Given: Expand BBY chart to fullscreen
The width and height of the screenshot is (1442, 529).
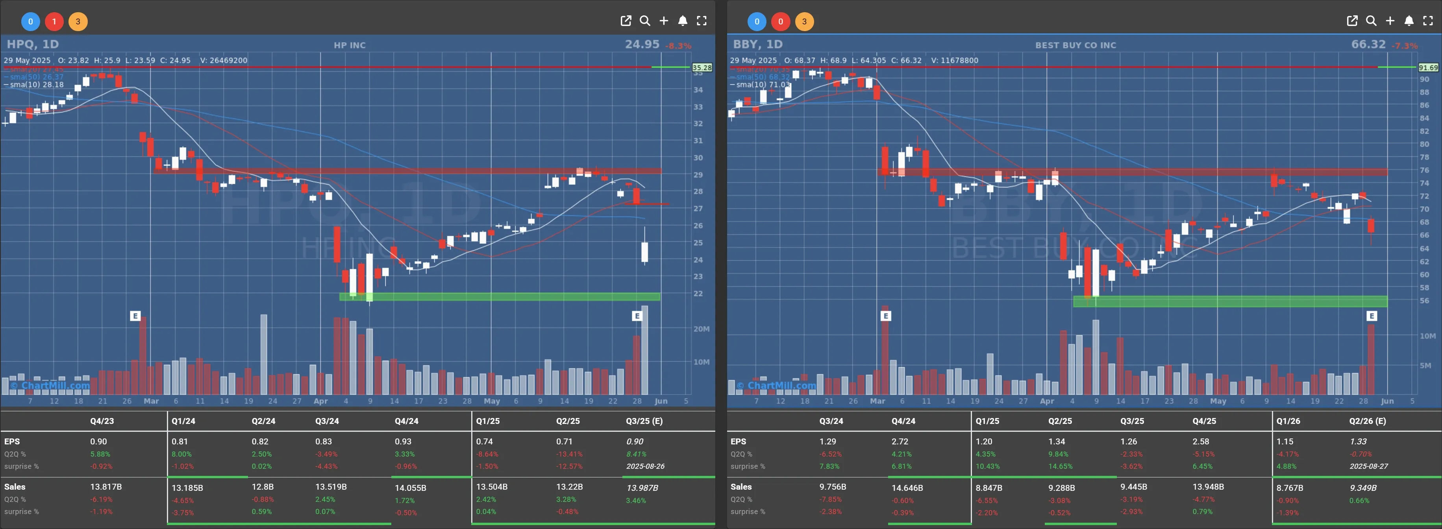Looking at the screenshot, I should (1428, 21).
